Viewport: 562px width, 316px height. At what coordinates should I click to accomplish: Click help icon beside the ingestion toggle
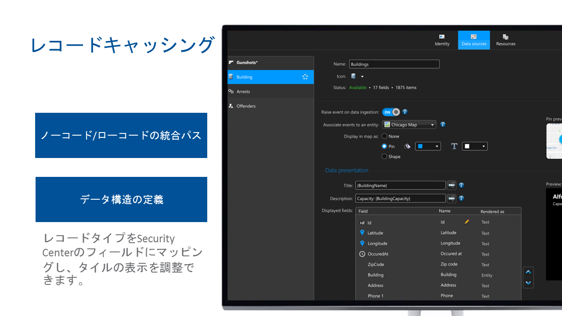pyautogui.click(x=405, y=112)
